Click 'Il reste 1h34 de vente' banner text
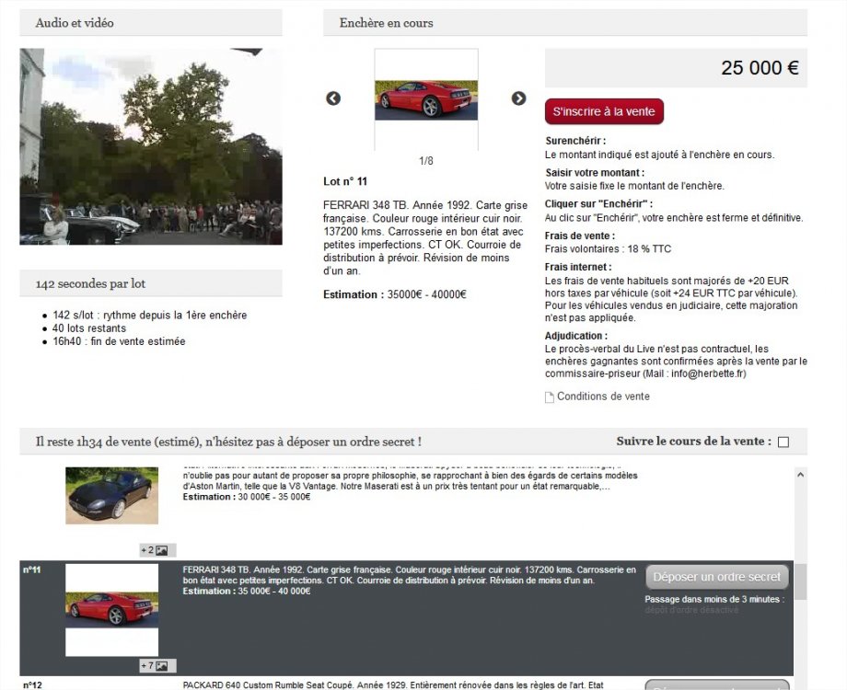Image resolution: width=847 pixels, height=690 pixels. pos(228,442)
